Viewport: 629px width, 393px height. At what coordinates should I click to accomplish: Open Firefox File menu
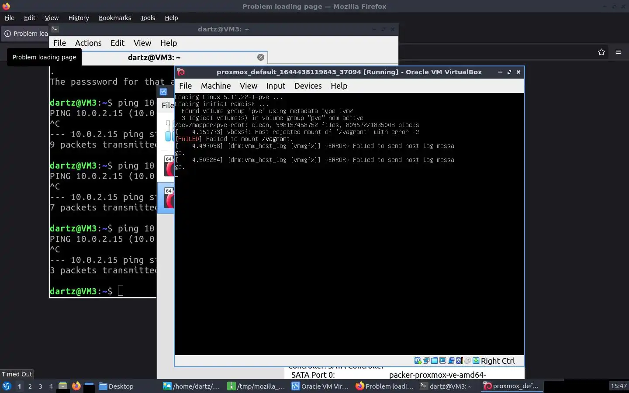pyautogui.click(x=10, y=18)
